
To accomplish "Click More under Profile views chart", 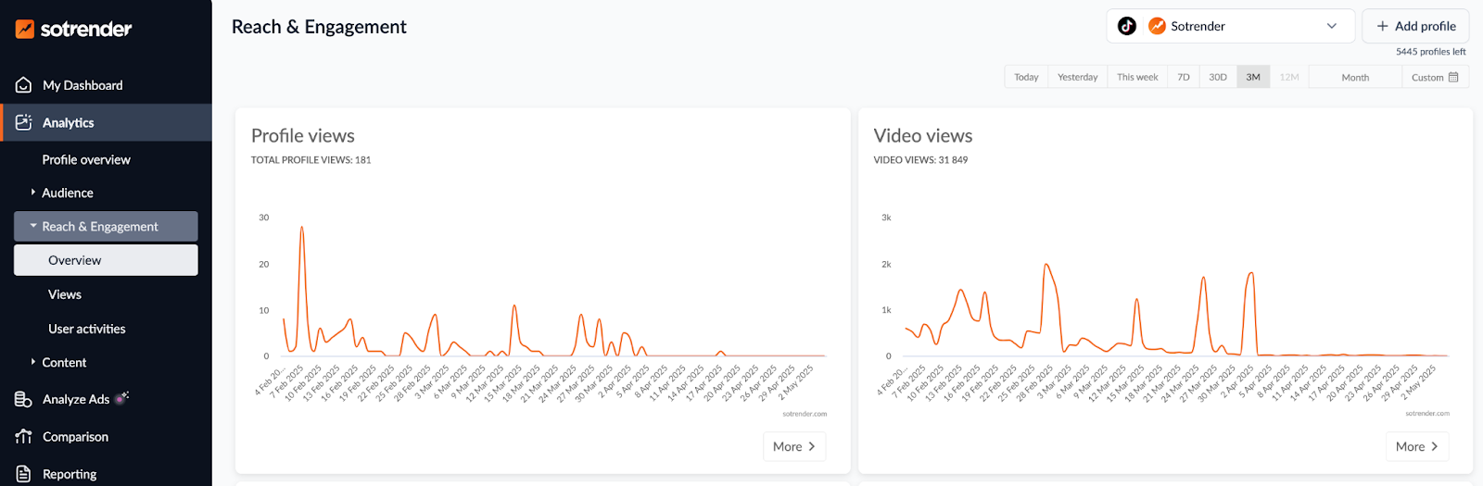I will tap(793, 446).
